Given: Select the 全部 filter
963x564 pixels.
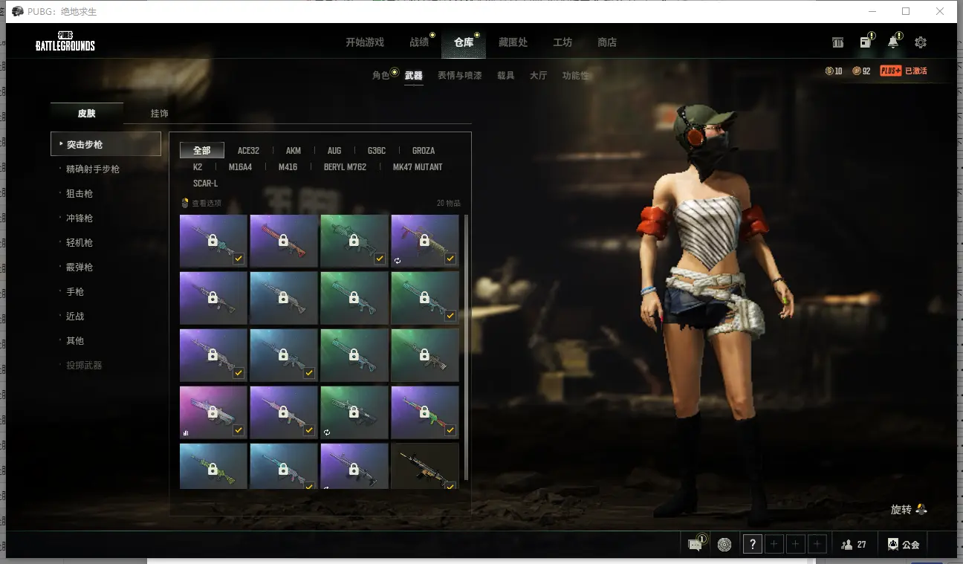Looking at the screenshot, I should (x=202, y=151).
